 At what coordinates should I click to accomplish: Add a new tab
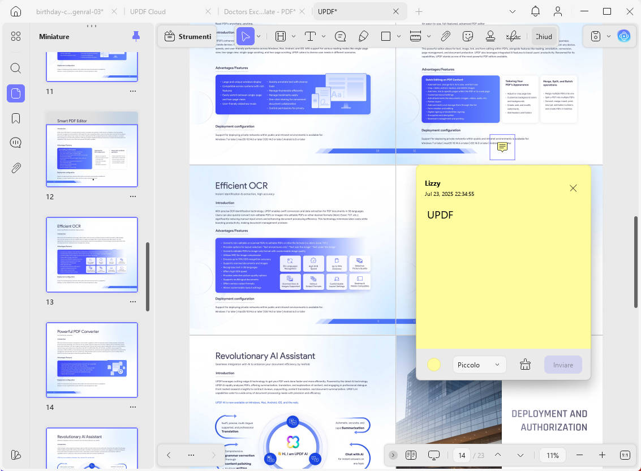click(x=419, y=11)
